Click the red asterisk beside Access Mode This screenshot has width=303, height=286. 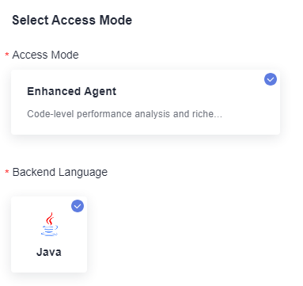coord(7,55)
